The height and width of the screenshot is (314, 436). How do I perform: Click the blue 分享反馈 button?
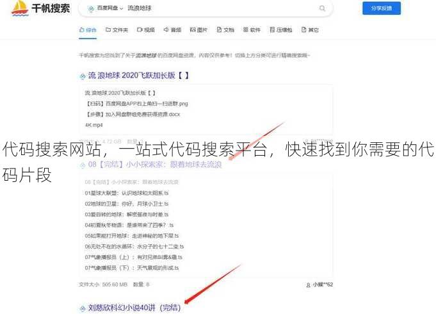[x=382, y=8]
